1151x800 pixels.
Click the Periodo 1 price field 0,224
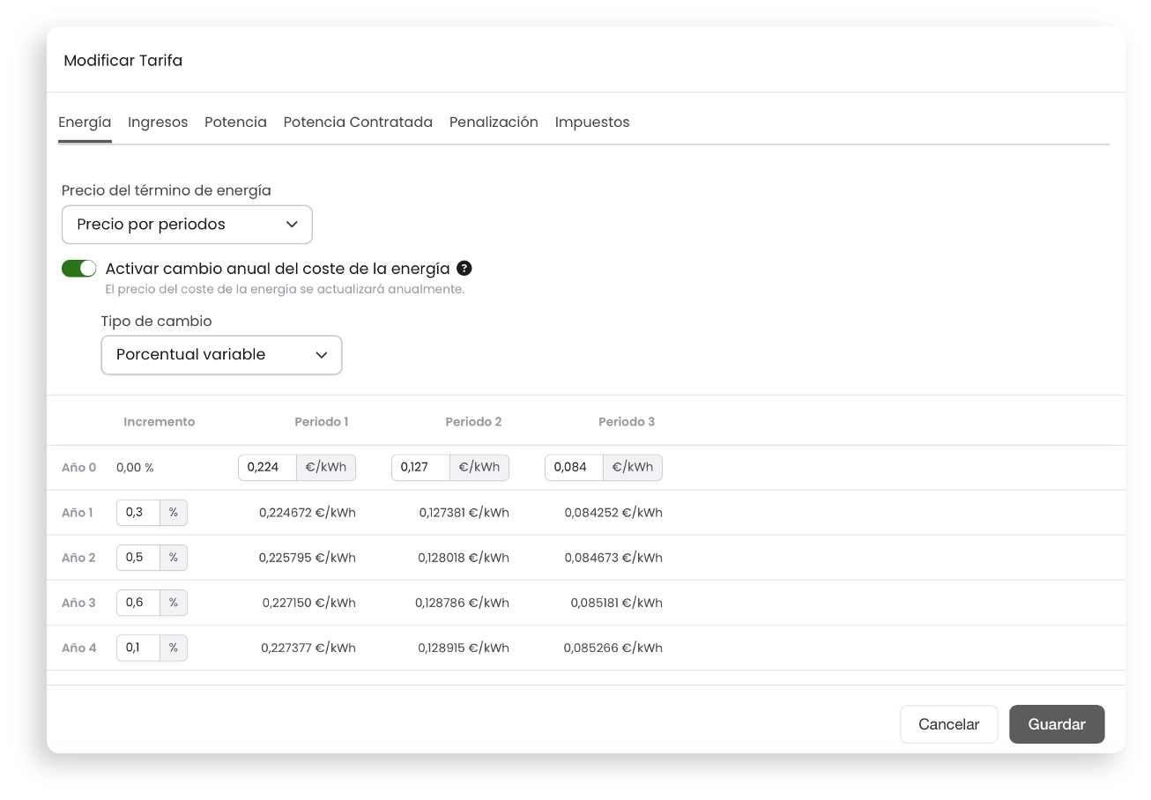point(267,468)
